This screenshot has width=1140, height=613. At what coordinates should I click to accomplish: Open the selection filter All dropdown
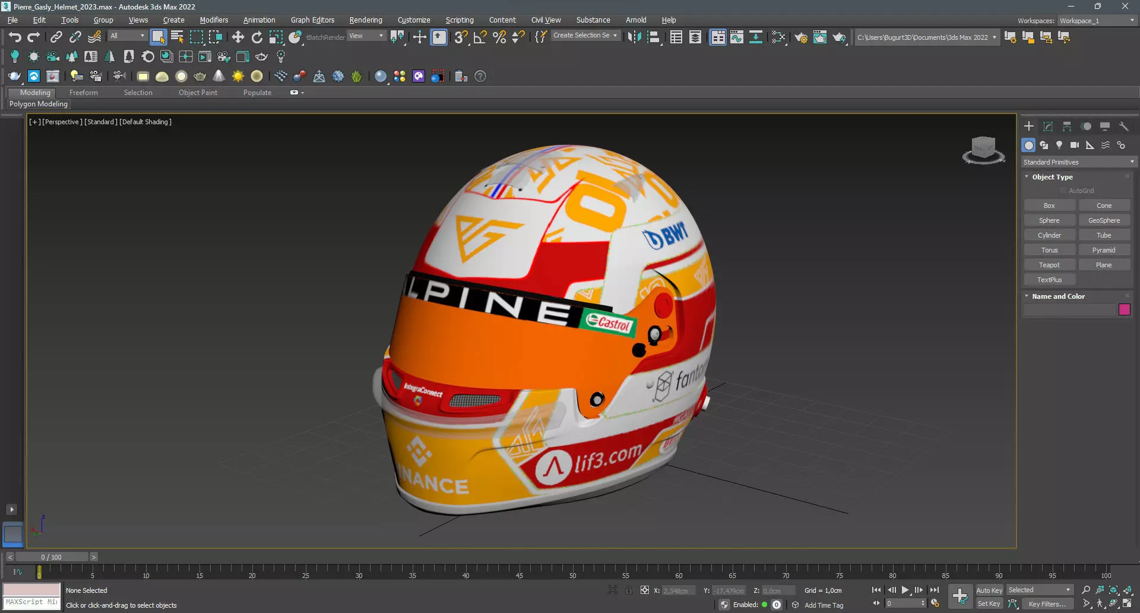pyautogui.click(x=127, y=36)
